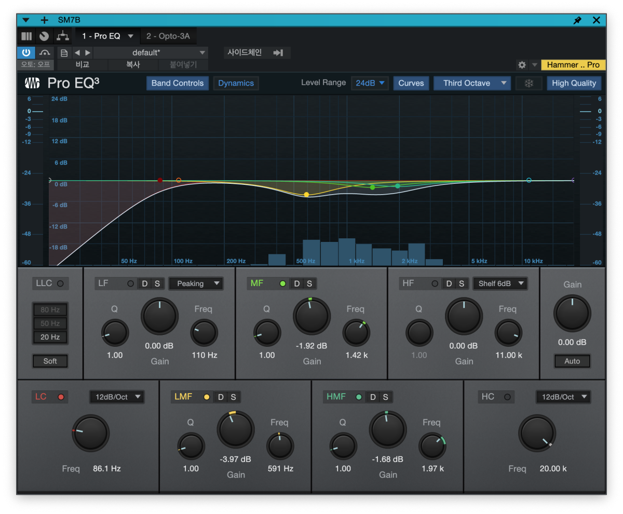This screenshot has height=514, width=623.
Task: Solo the HMF band with S button
Action: [x=385, y=397]
